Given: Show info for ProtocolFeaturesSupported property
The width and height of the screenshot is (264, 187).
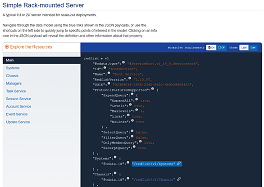Looking at the screenshot, I should (x=152, y=89).
